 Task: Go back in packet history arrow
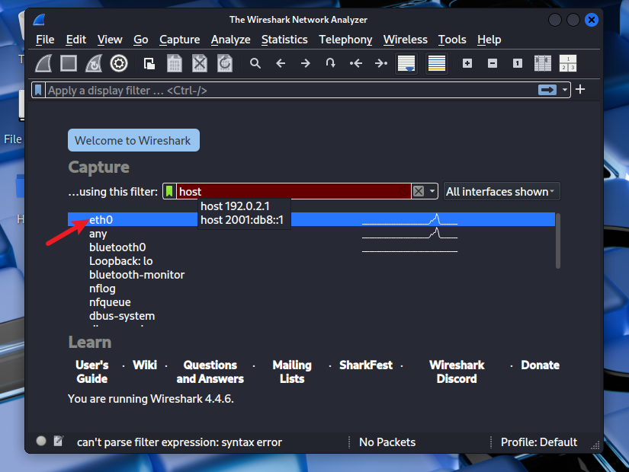(x=281, y=63)
